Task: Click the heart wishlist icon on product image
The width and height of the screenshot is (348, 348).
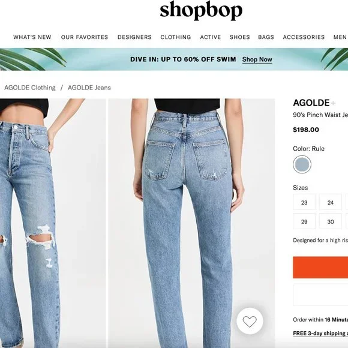Action: (250, 321)
